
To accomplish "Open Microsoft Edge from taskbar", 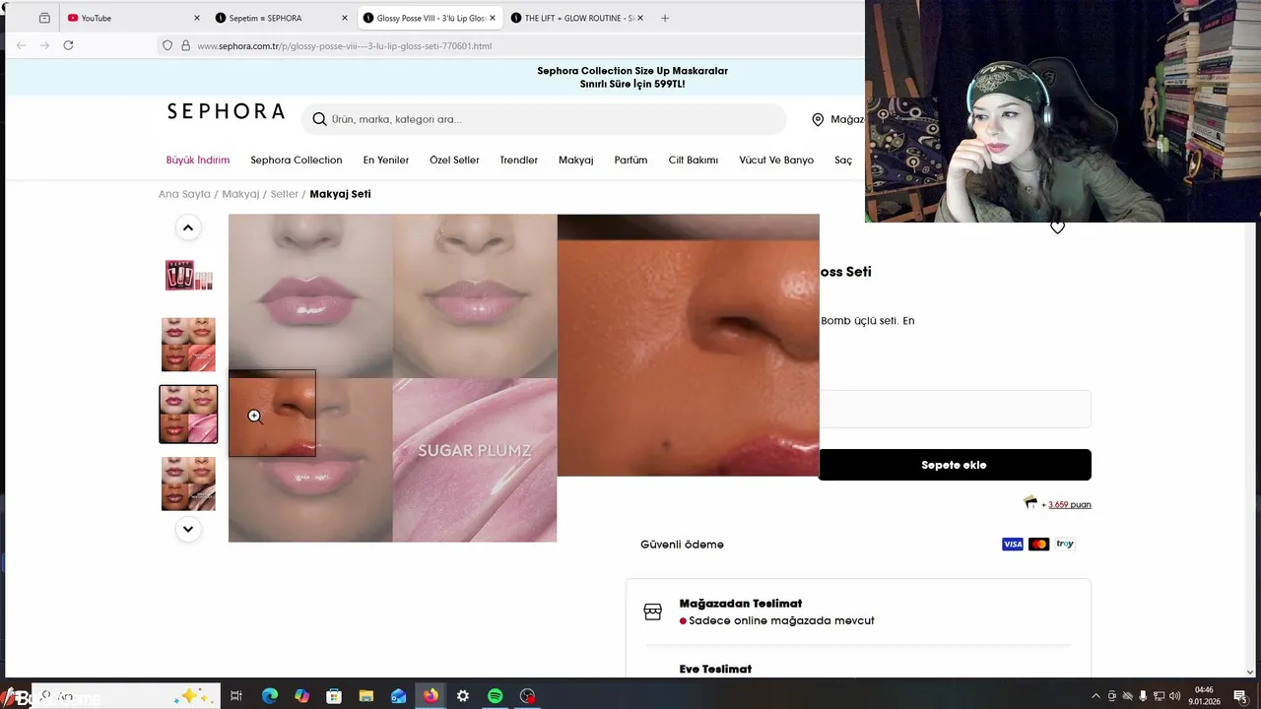I will pyautogui.click(x=270, y=696).
